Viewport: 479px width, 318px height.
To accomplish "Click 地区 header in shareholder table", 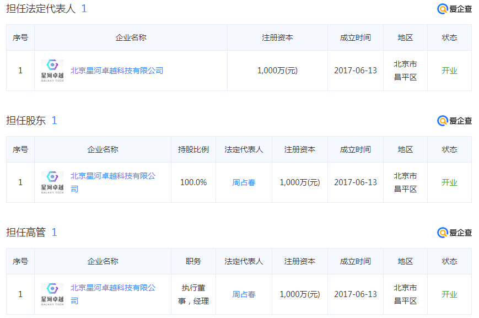I will coord(405,149).
